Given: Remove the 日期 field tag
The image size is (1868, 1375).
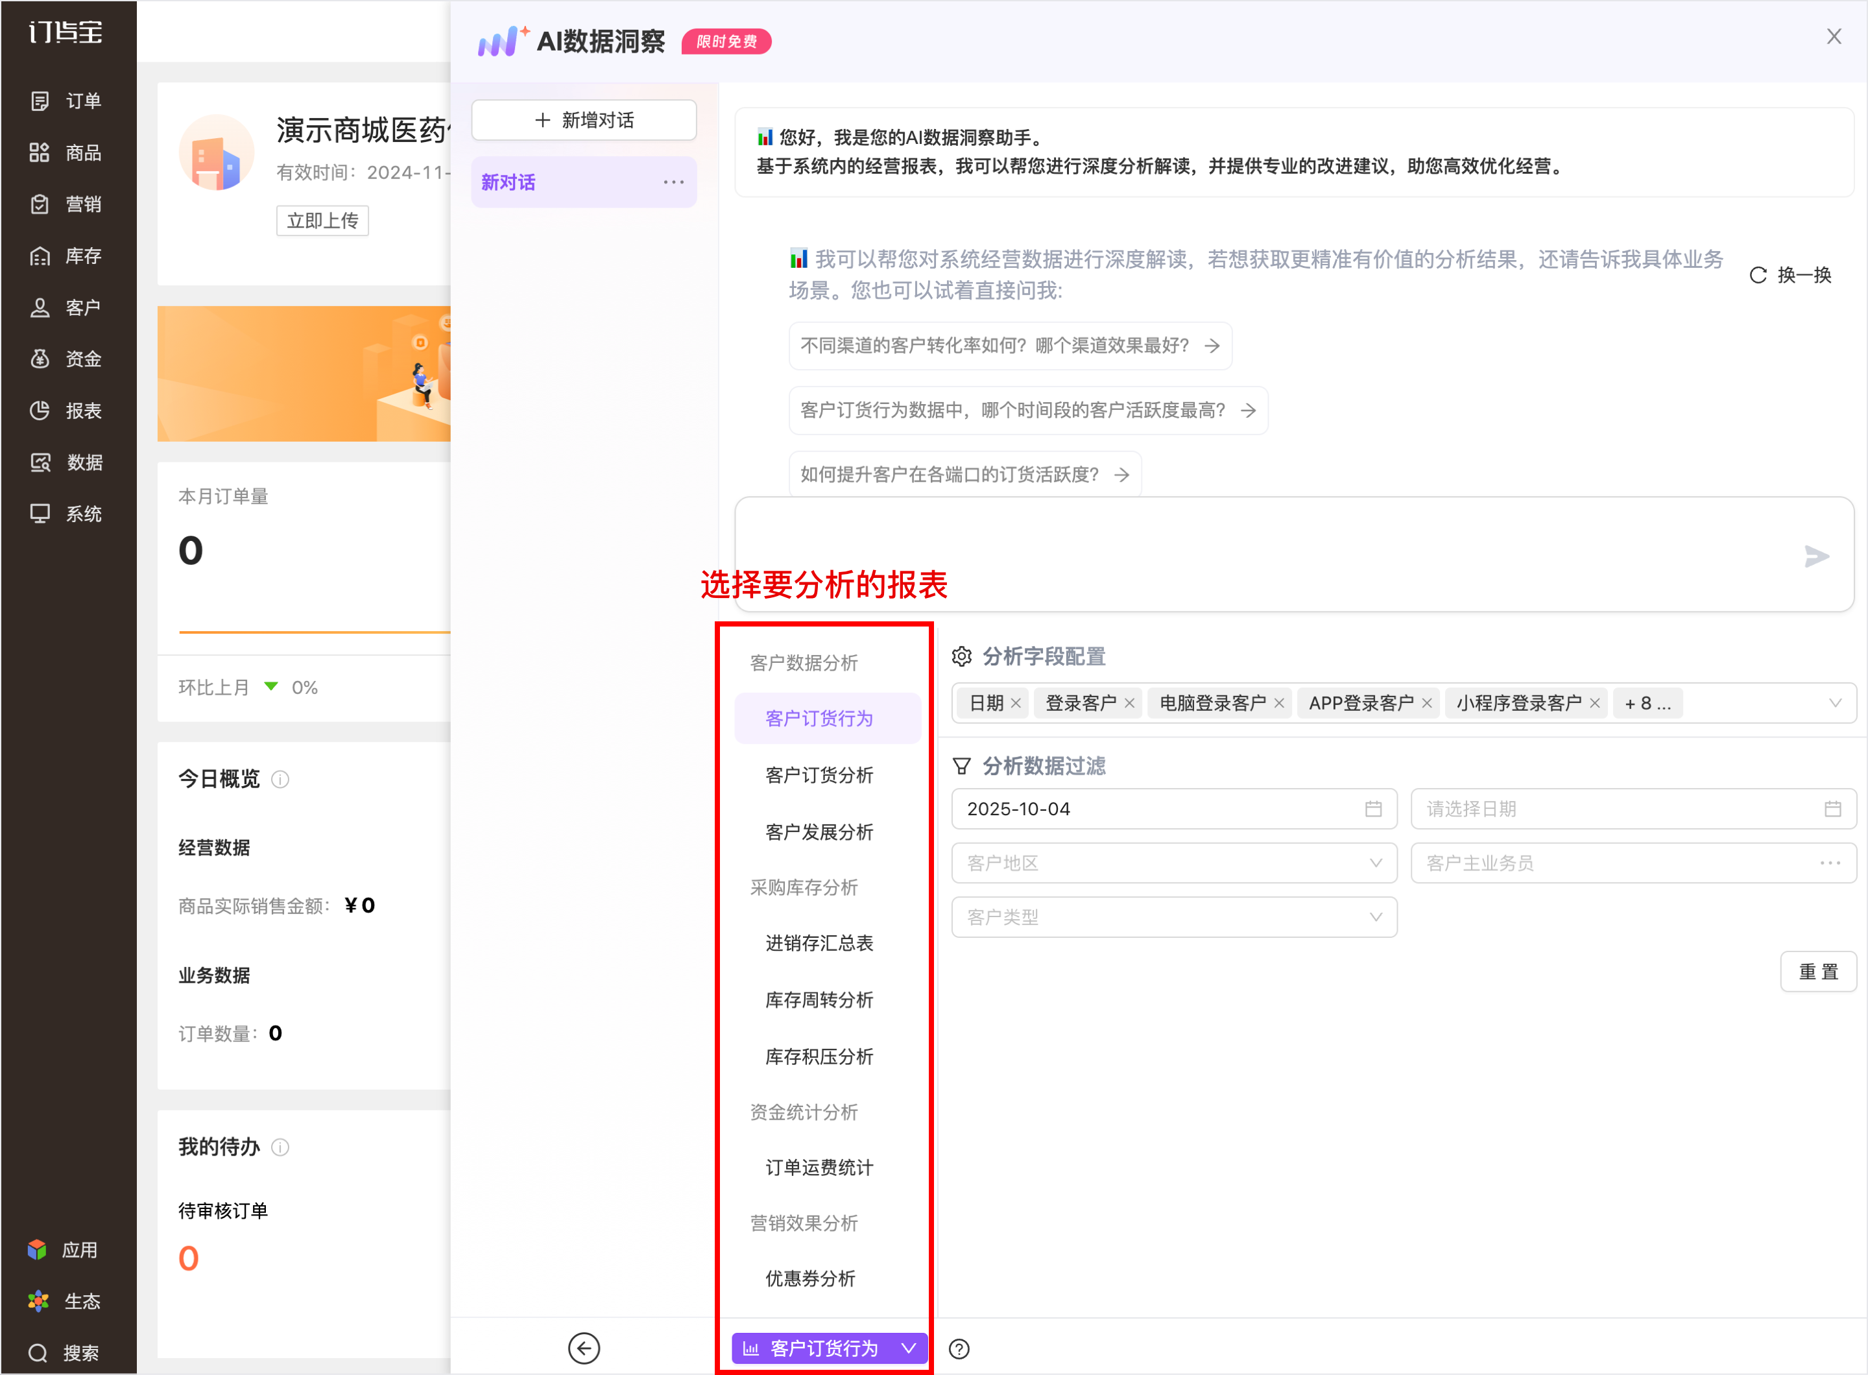Looking at the screenshot, I should point(1016,703).
